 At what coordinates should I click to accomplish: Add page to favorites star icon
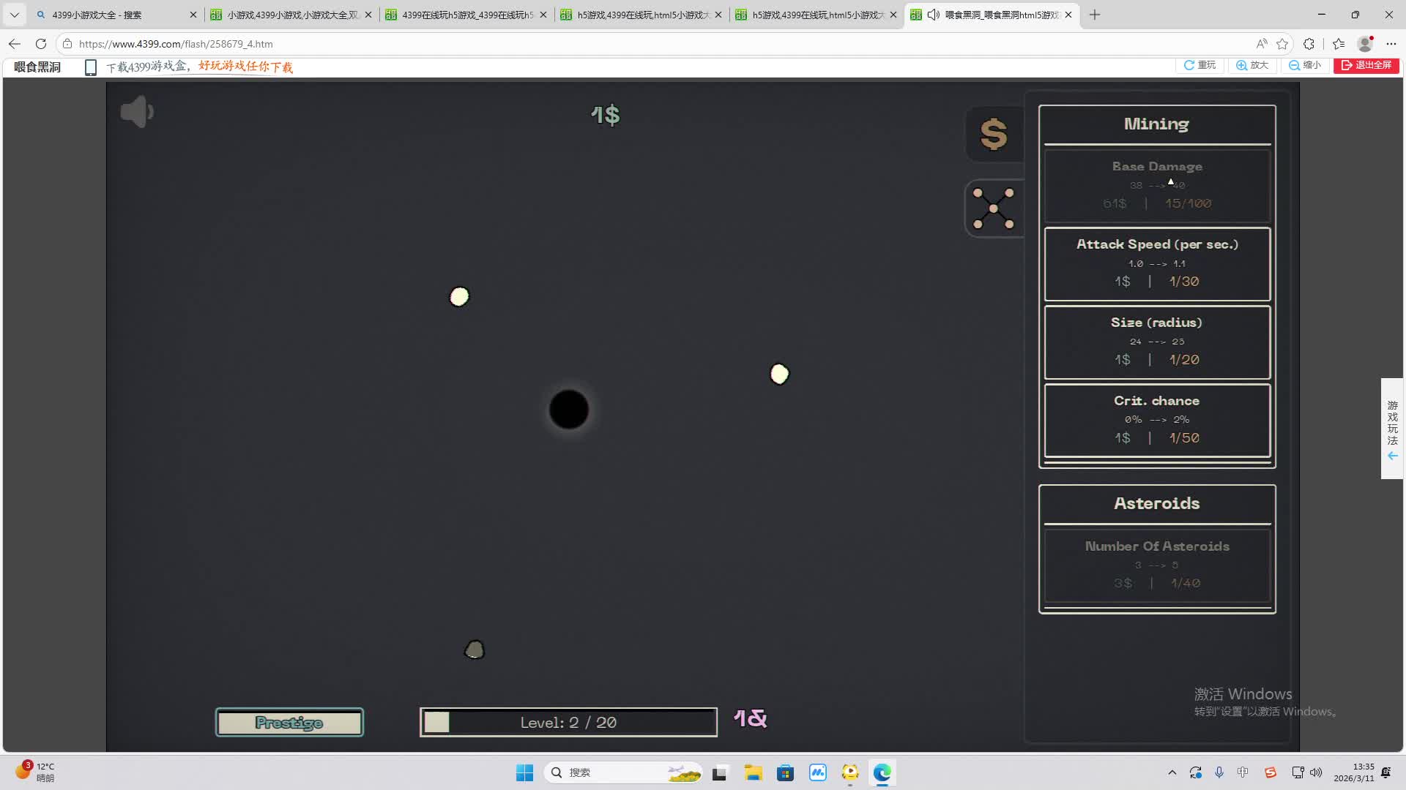[1282, 44]
